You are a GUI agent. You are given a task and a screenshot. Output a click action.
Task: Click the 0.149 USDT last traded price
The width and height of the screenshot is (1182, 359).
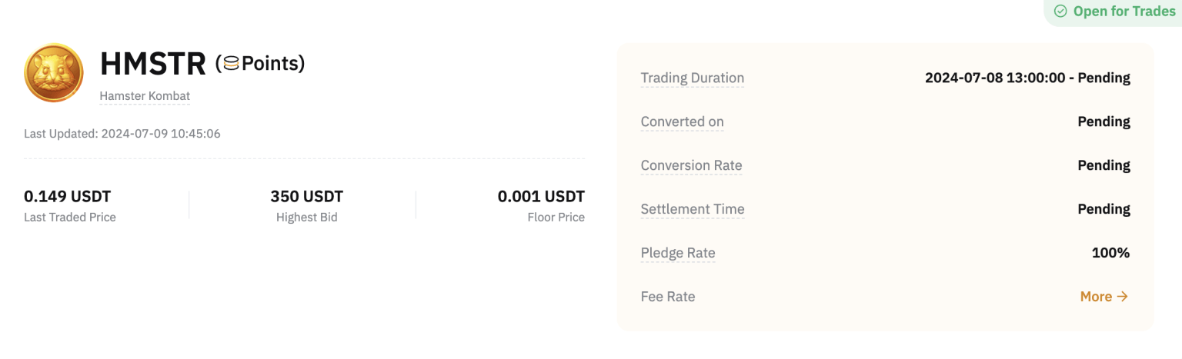click(x=67, y=197)
